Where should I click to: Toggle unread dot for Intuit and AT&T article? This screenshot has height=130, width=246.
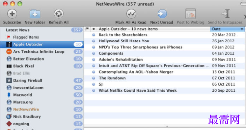pos(94,66)
